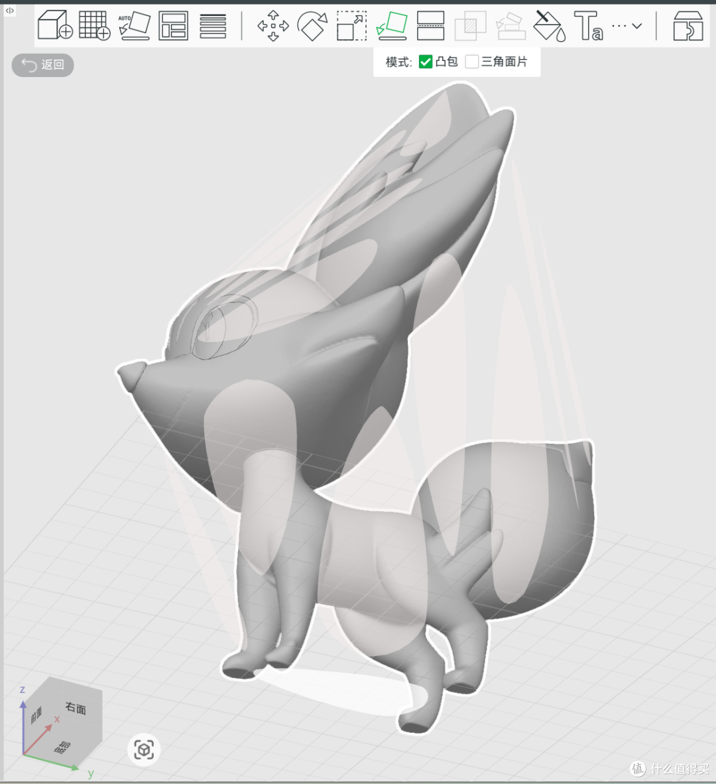Select the paint bucket color tool
716x784 pixels.
pyautogui.click(x=550, y=25)
